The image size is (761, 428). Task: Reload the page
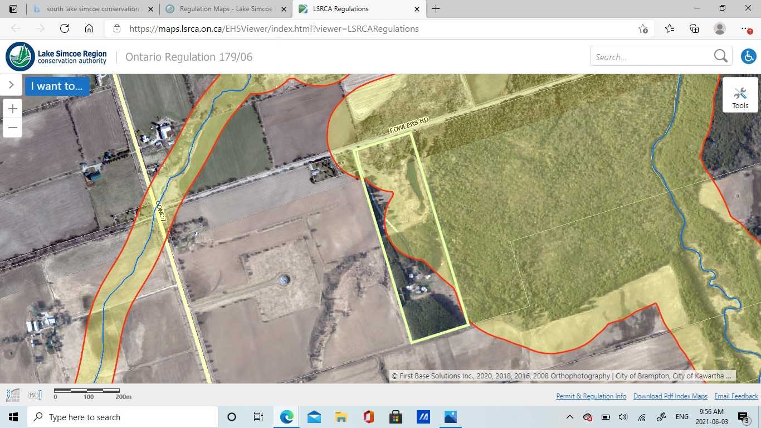point(65,28)
